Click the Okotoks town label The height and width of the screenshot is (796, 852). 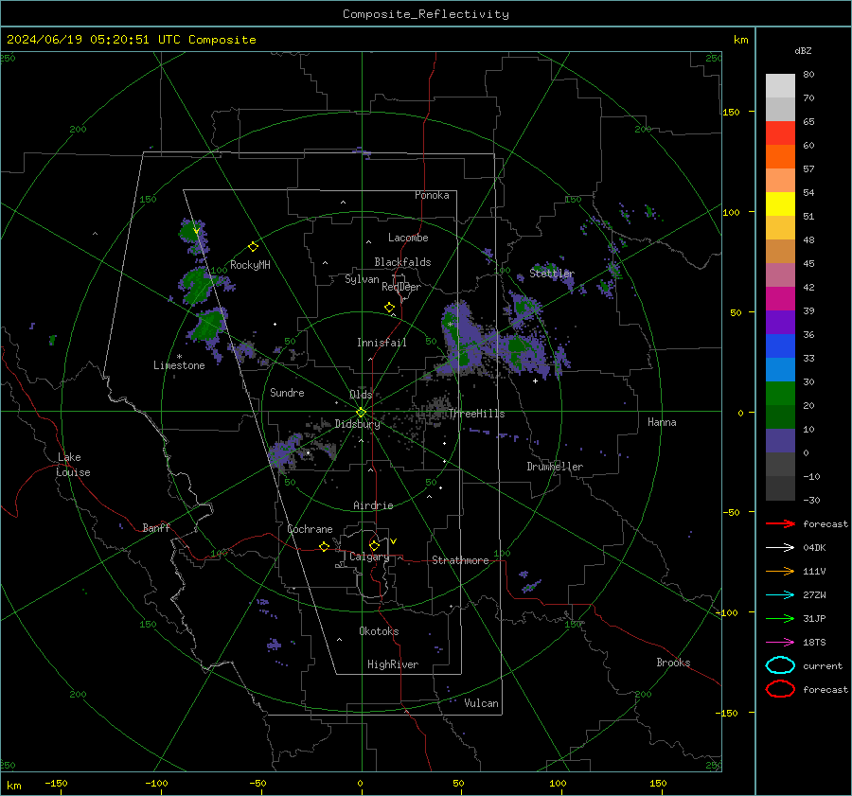pyautogui.click(x=379, y=631)
